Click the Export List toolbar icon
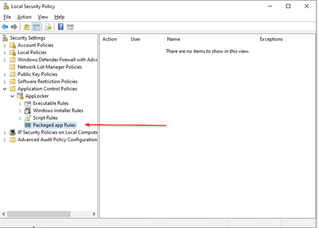The image size is (318, 228). [x=48, y=27]
